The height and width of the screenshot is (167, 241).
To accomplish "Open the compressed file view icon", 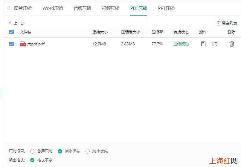I will pos(203,44).
